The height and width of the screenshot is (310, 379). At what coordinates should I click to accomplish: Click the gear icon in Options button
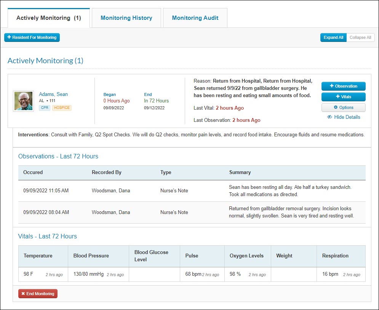(x=336, y=107)
